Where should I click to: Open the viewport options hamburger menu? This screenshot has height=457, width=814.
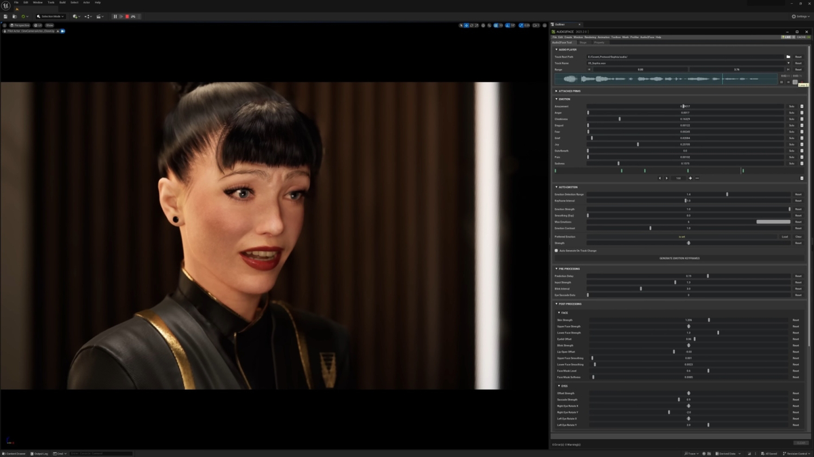[x=4, y=25]
